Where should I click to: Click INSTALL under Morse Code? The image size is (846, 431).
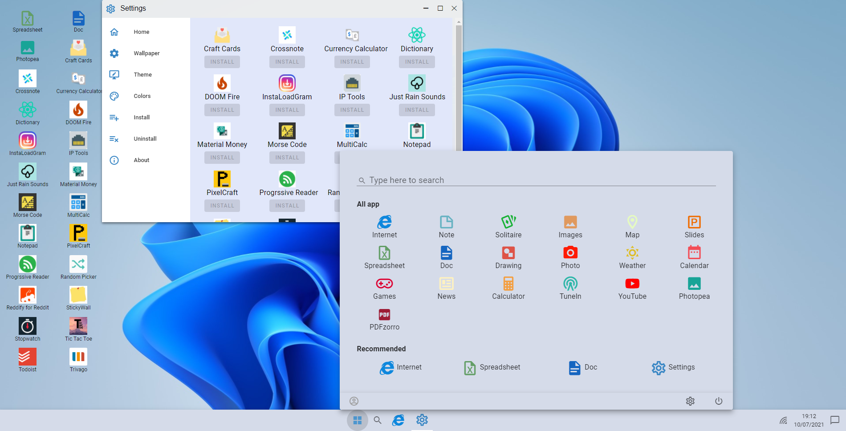(x=287, y=158)
